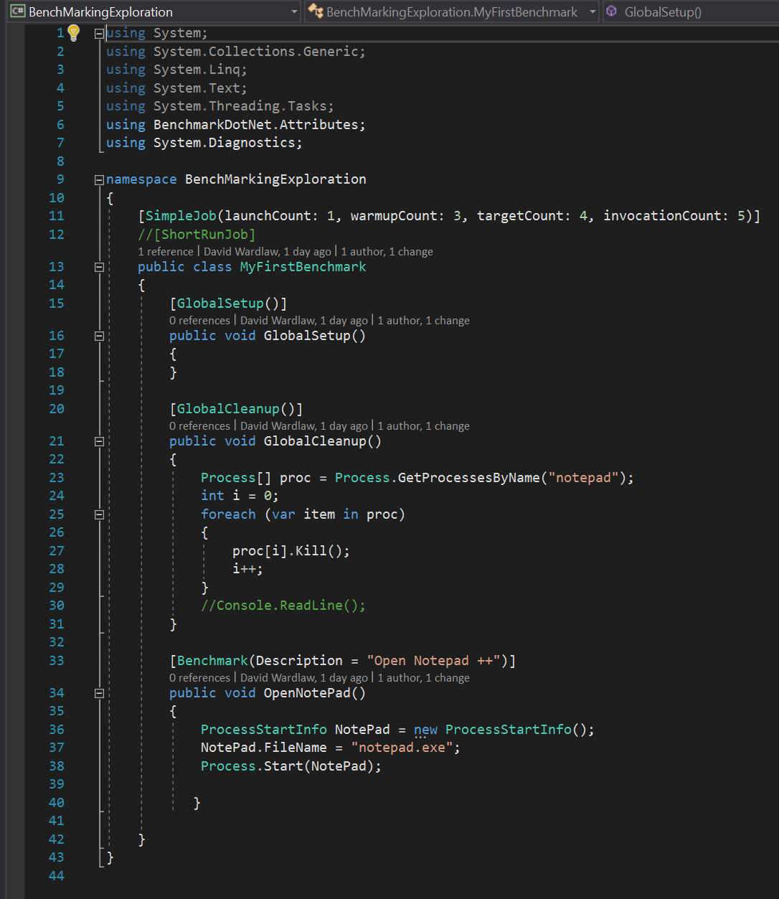779x899 pixels.
Task: Click the lightbulb quick actions icon
Action: [72, 32]
